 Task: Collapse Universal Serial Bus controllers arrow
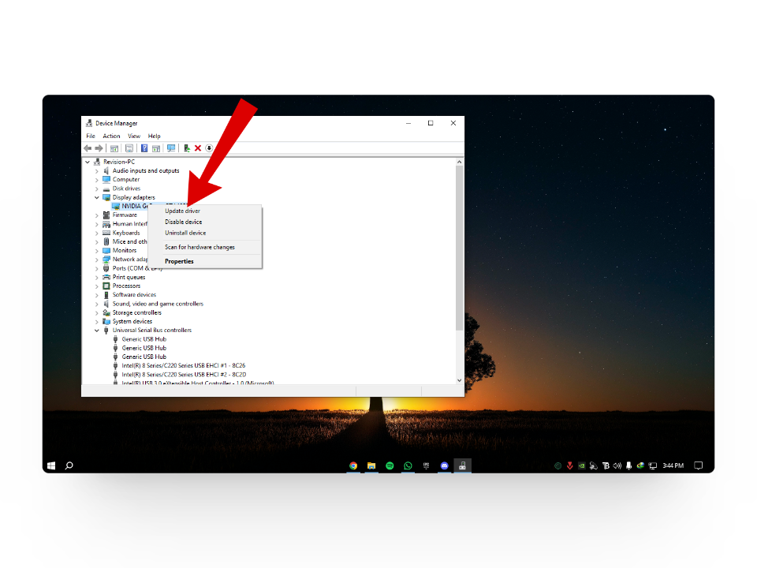(x=96, y=331)
